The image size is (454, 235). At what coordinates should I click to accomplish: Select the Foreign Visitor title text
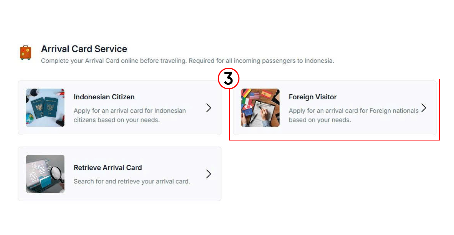coord(313,97)
